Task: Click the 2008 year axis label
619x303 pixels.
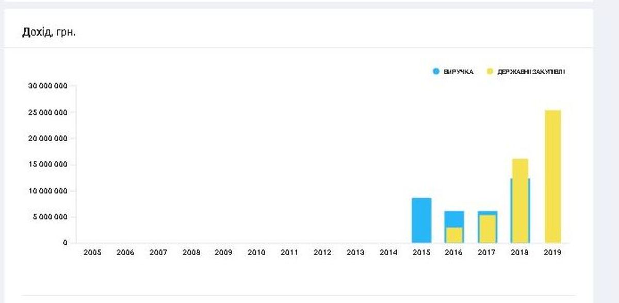Action: pyautogui.click(x=190, y=253)
